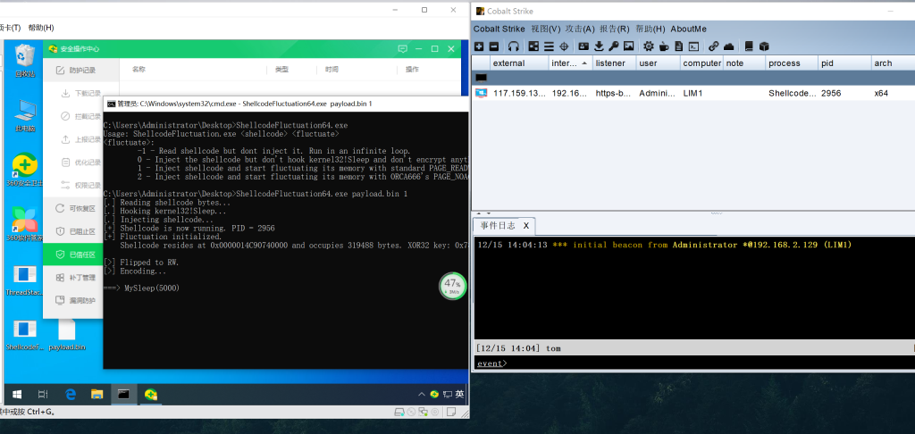Open 下载记录 in security center sidebar

click(81, 93)
